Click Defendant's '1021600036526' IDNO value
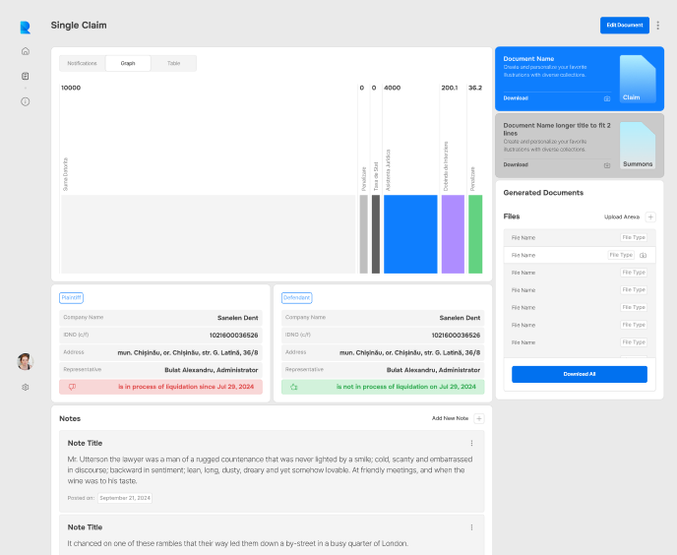Image resolution: width=677 pixels, height=555 pixels. click(x=456, y=336)
